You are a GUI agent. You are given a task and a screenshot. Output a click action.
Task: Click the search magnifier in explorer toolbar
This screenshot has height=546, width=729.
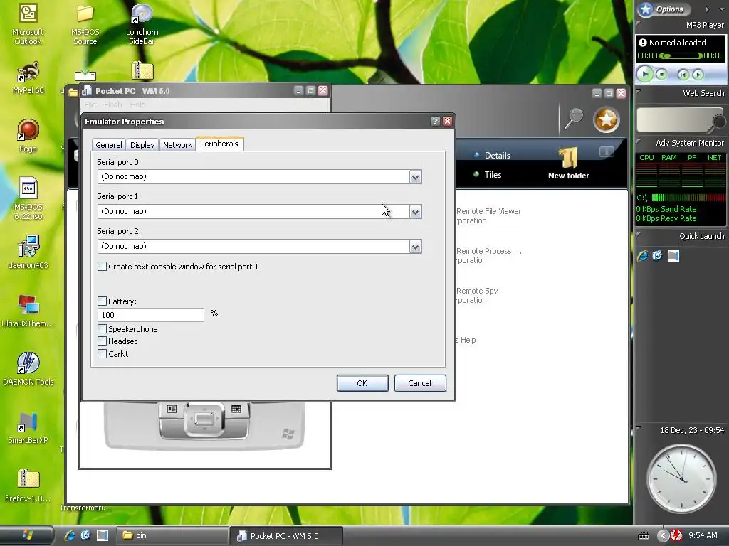574,119
